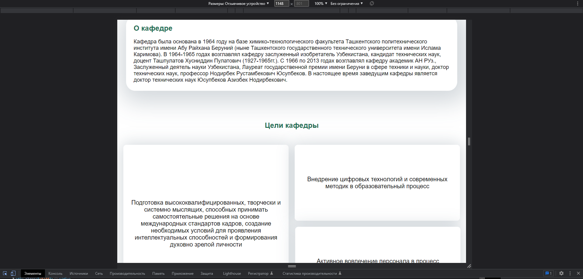This screenshot has height=279, width=583.
Task: Open DevTools settings gear
Action: tap(561, 273)
